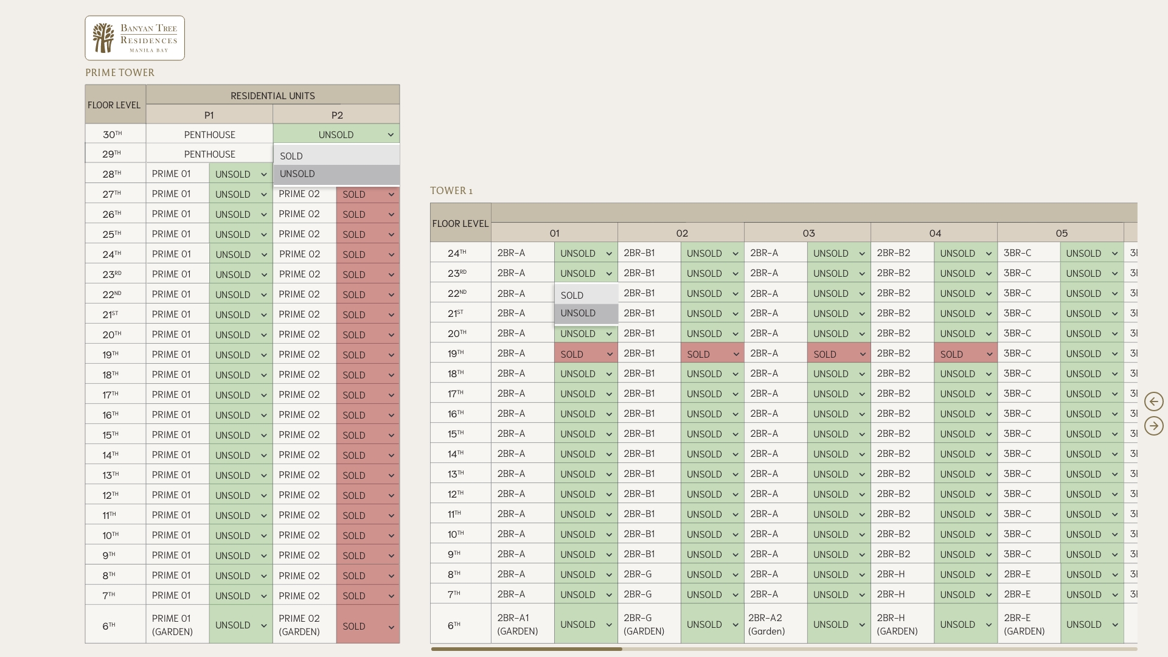Select SOLD in Prime Tower P2 dropdown
This screenshot has width=1168, height=657.
(x=336, y=156)
